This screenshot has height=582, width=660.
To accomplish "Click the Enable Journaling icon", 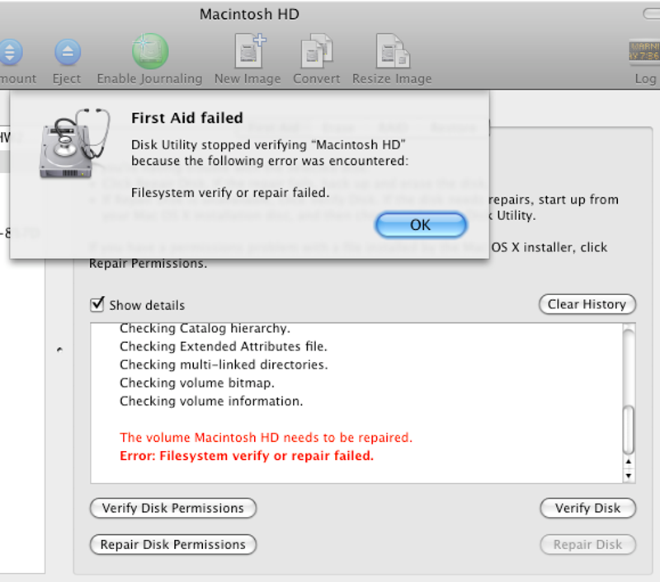I will (x=150, y=51).
